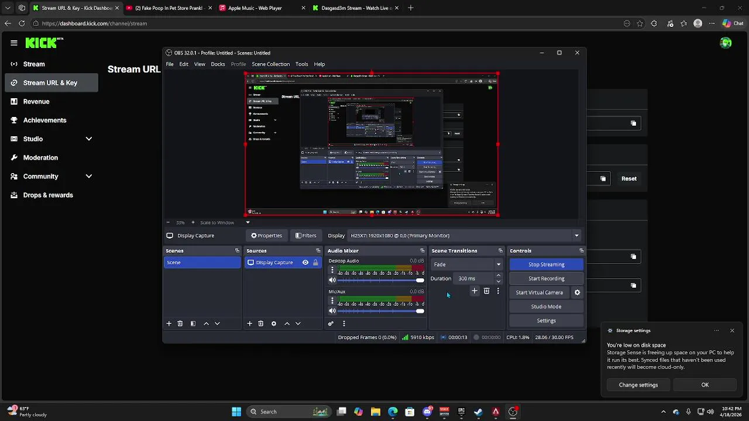Open Properties for Display Capture source
Image resolution: width=749 pixels, height=421 pixels.
tap(266, 236)
